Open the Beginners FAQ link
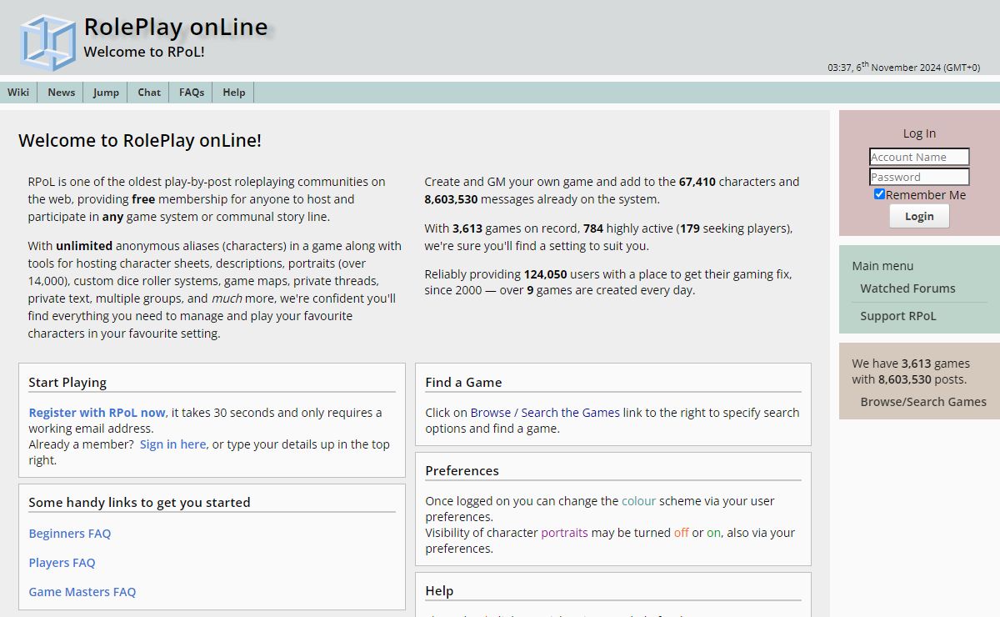Screen dimensions: 1000x617 click(70, 534)
